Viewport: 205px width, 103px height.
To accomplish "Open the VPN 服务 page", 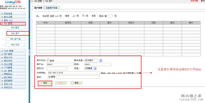I will click(15, 28).
